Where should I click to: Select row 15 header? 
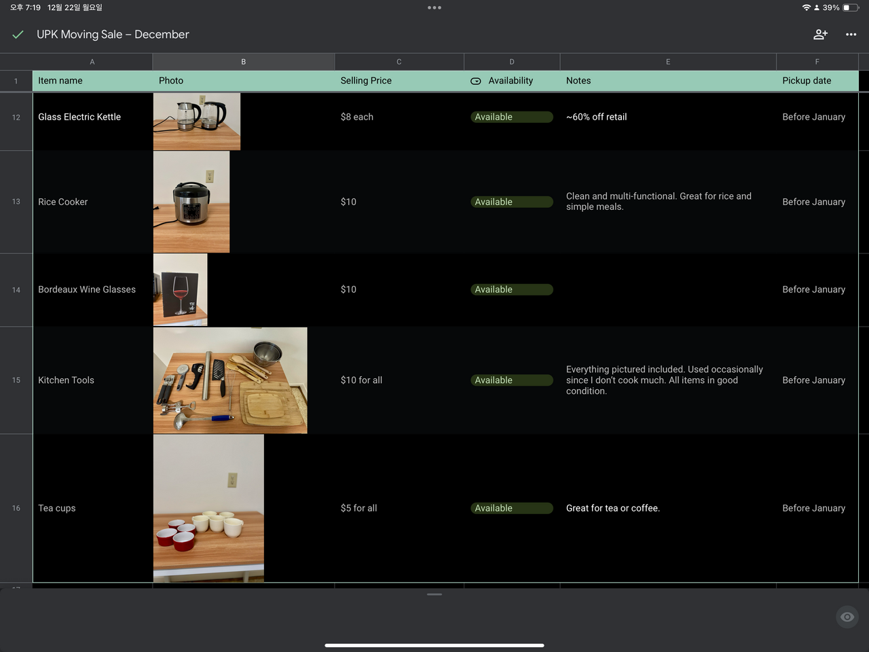click(16, 380)
